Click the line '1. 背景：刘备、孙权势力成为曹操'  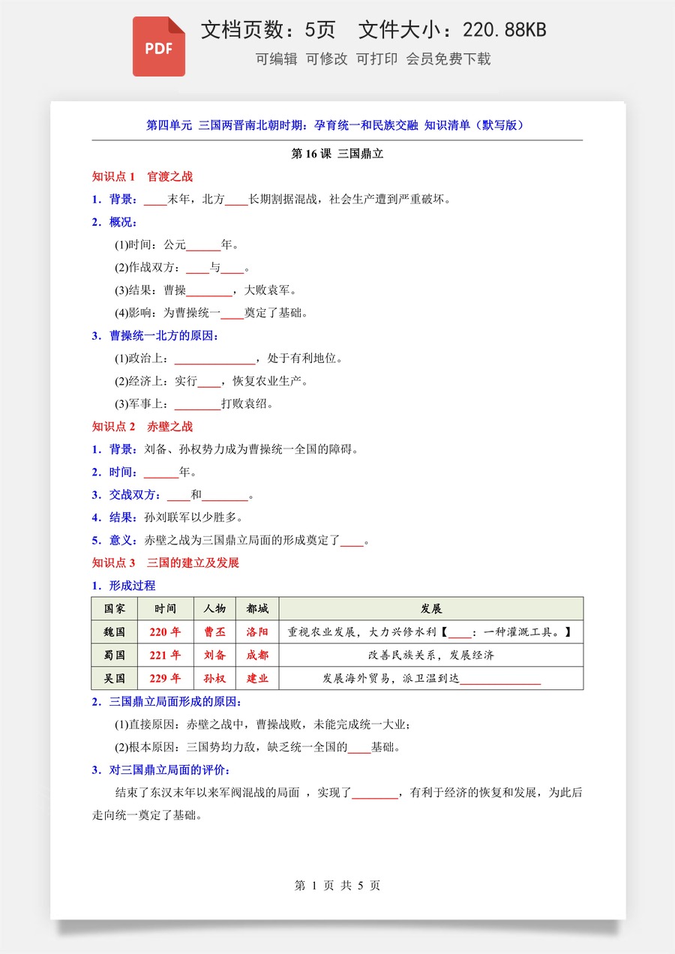point(226,449)
